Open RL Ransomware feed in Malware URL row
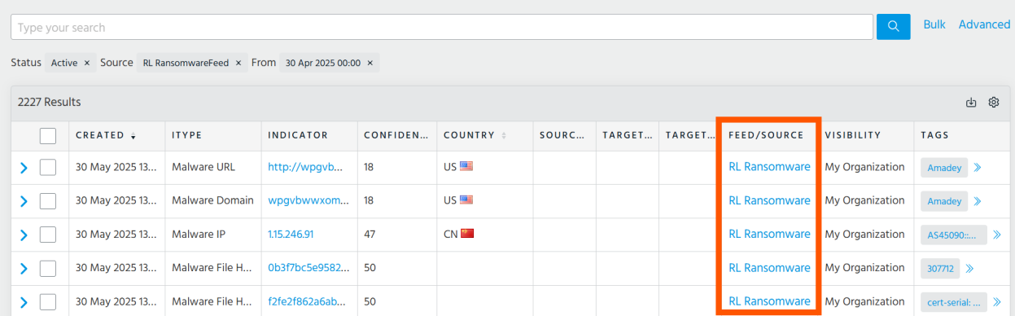The width and height of the screenshot is (1015, 316). (769, 167)
